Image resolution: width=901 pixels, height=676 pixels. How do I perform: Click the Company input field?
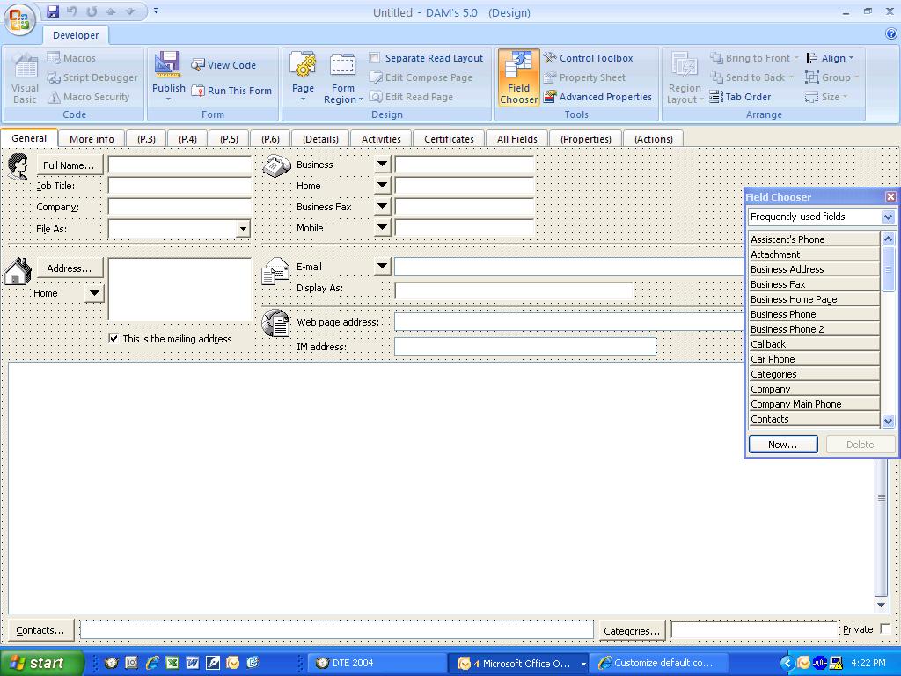pos(179,207)
